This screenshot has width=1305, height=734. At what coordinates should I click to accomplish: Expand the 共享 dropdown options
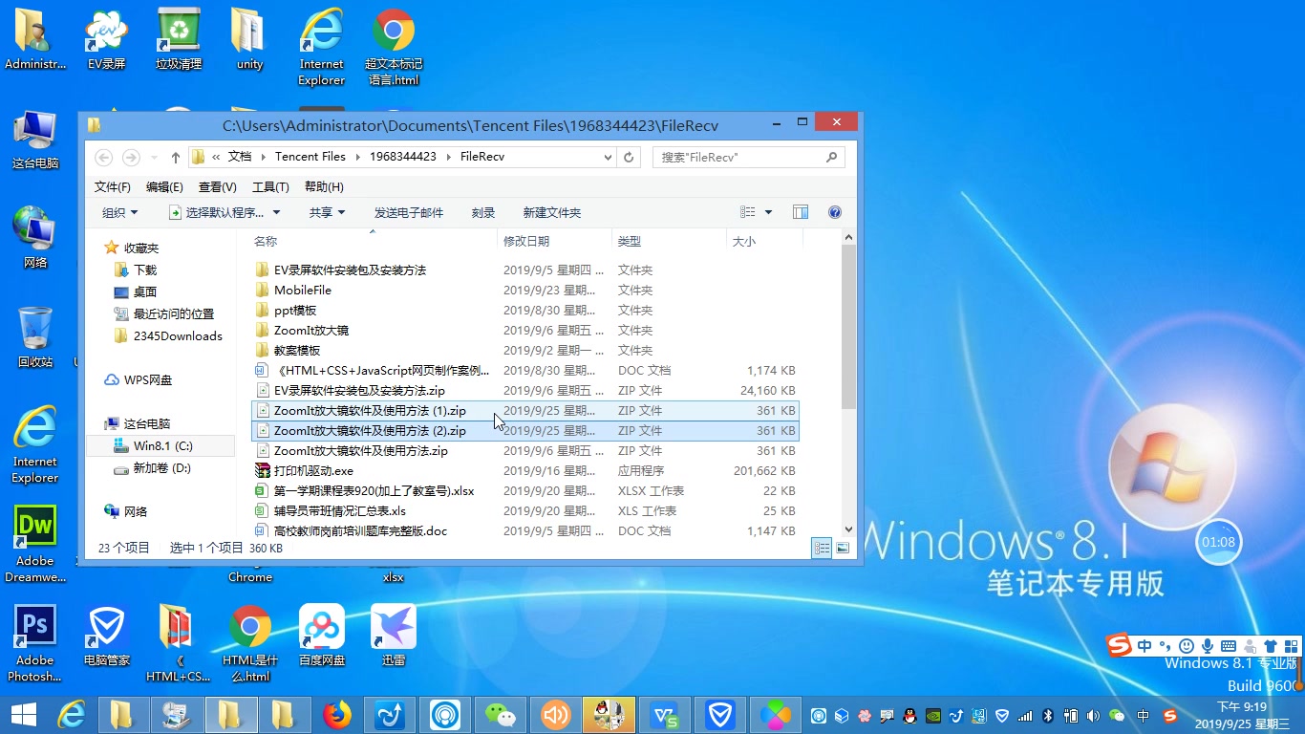point(328,211)
